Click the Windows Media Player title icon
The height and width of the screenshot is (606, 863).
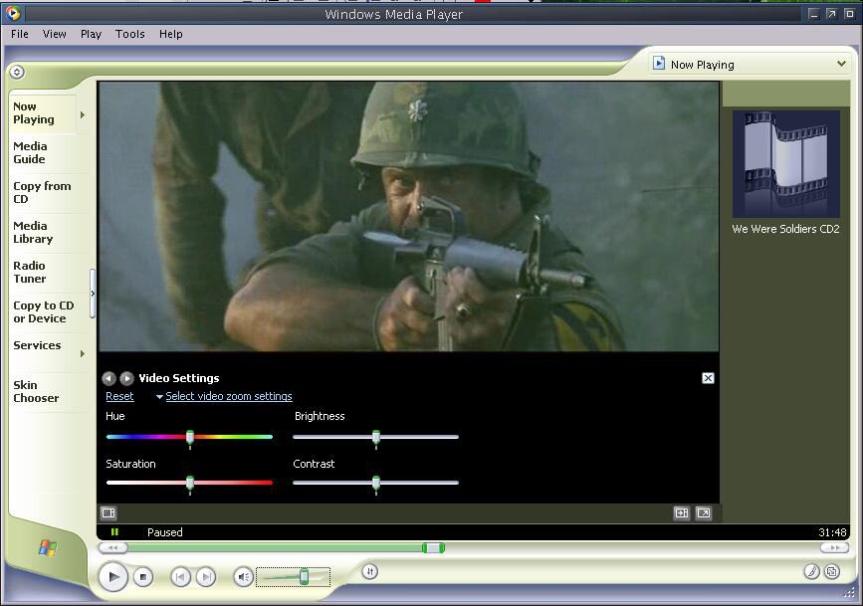point(12,13)
